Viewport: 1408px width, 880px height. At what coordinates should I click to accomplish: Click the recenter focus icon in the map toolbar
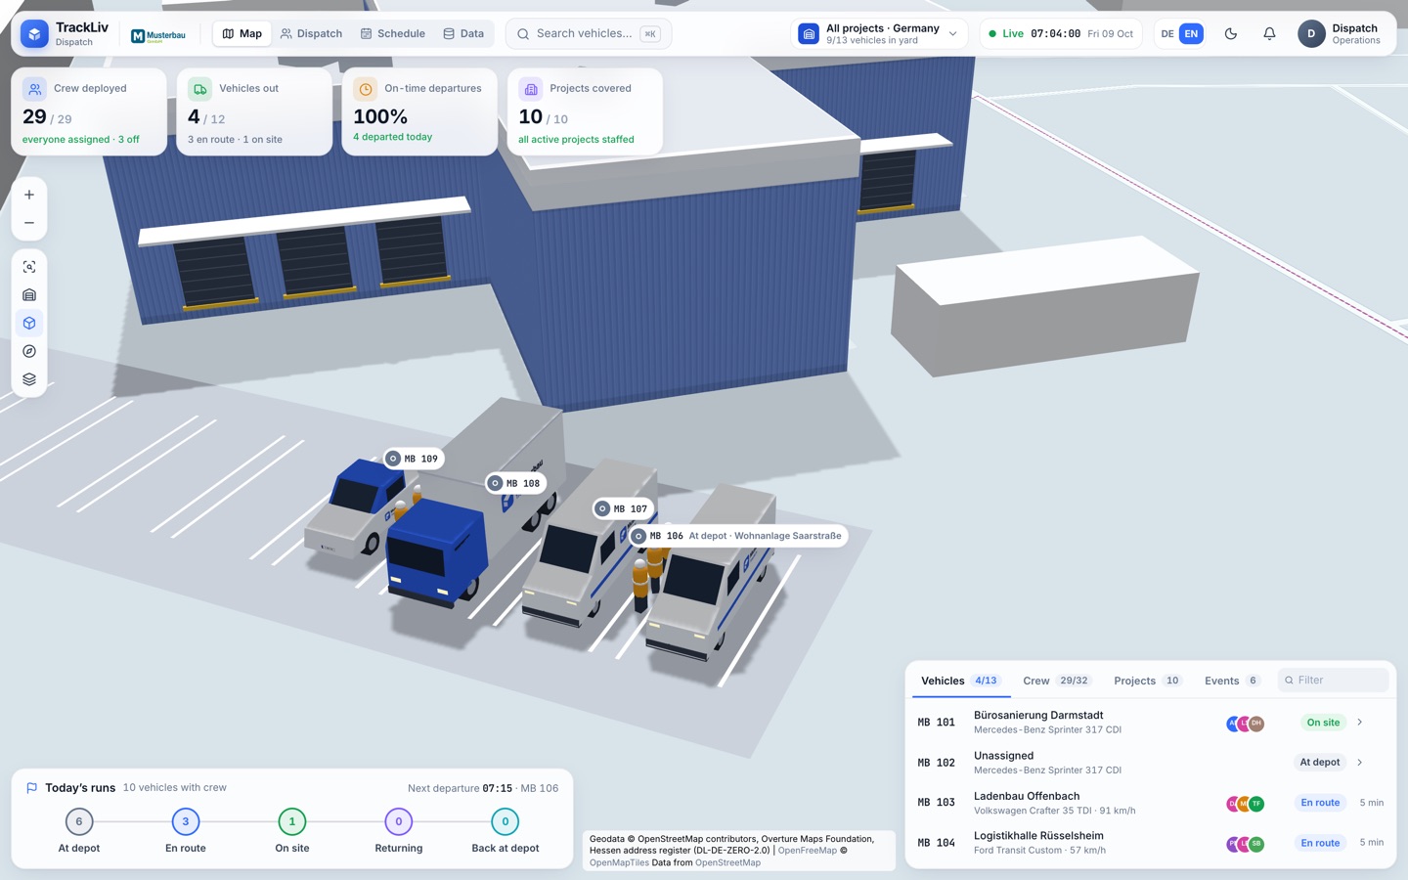29,267
